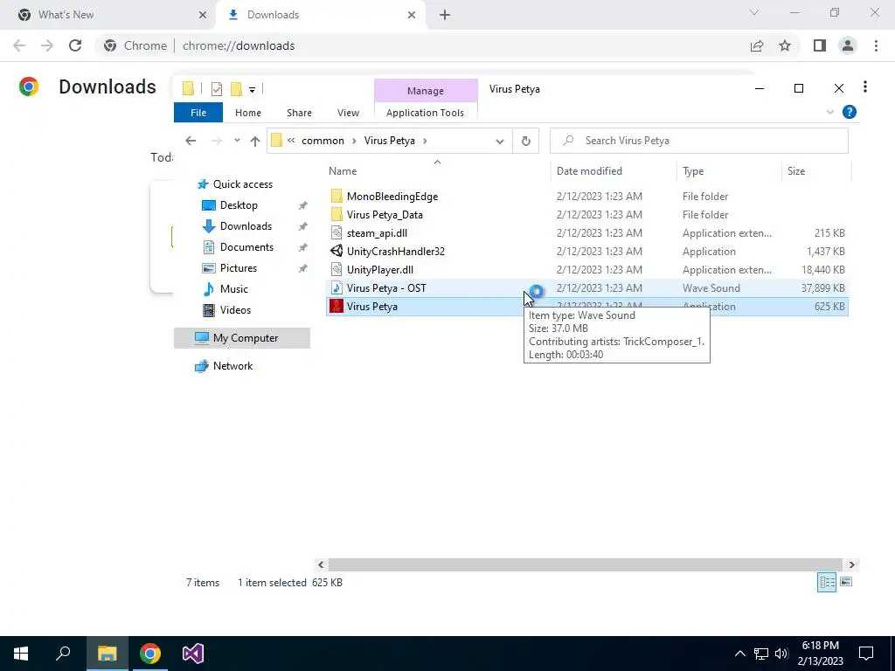Click the common breadcrumb in the address bar
895x671 pixels.
(323, 141)
